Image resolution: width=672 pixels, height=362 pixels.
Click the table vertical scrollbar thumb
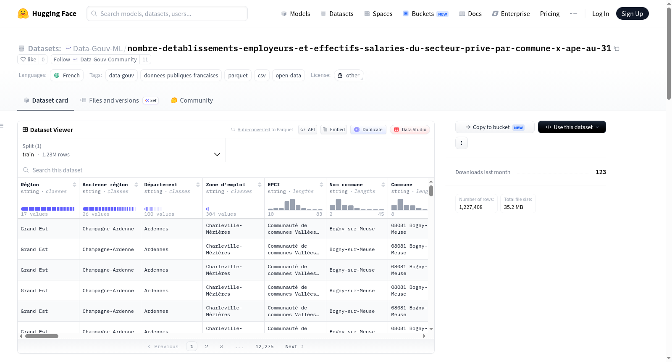point(431,190)
